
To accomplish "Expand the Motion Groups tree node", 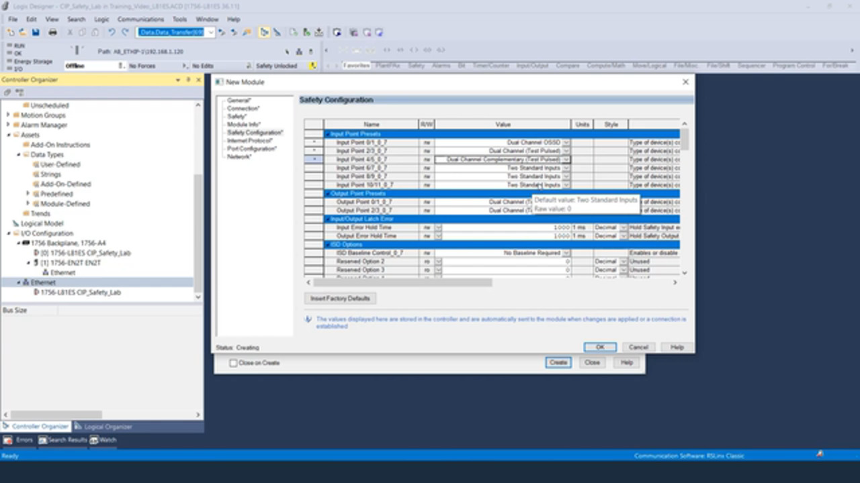I will (7, 115).
